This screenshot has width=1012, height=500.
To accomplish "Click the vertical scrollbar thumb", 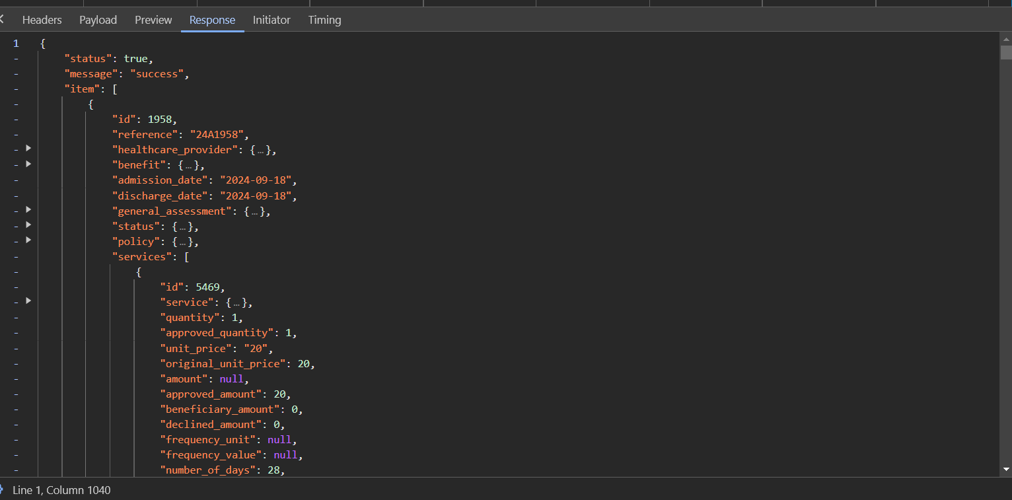I will click(1005, 53).
